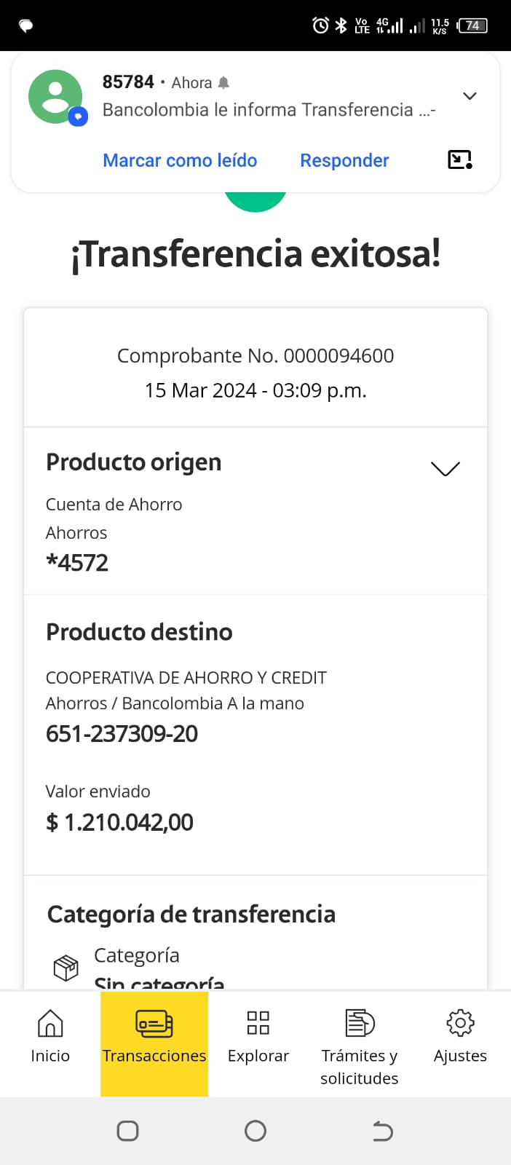Tap the notification pop-out window icon
The height and width of the screenshot is (1165, 511).
[460, 159]
